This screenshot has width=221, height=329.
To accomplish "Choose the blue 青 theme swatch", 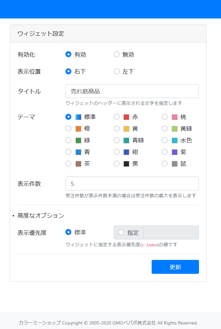I will pos(78,152).
